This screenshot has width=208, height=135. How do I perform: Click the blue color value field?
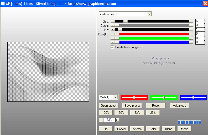coord(200,42)
